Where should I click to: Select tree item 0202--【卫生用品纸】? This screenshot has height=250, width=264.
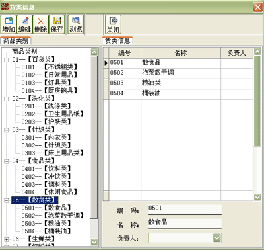(53, 114)
